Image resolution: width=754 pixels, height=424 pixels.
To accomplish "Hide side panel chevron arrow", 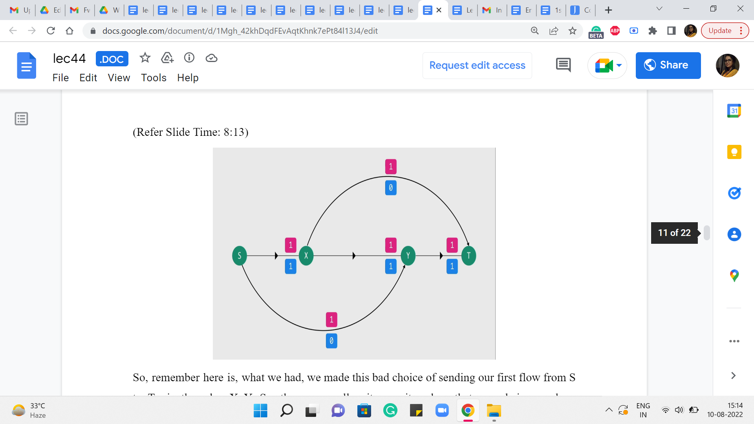I will (733, 376).
